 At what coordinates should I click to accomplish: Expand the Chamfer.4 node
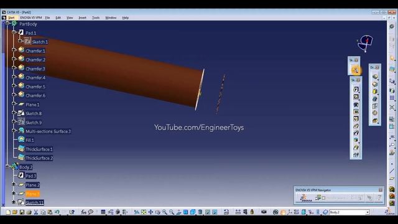tap(14, 77)
